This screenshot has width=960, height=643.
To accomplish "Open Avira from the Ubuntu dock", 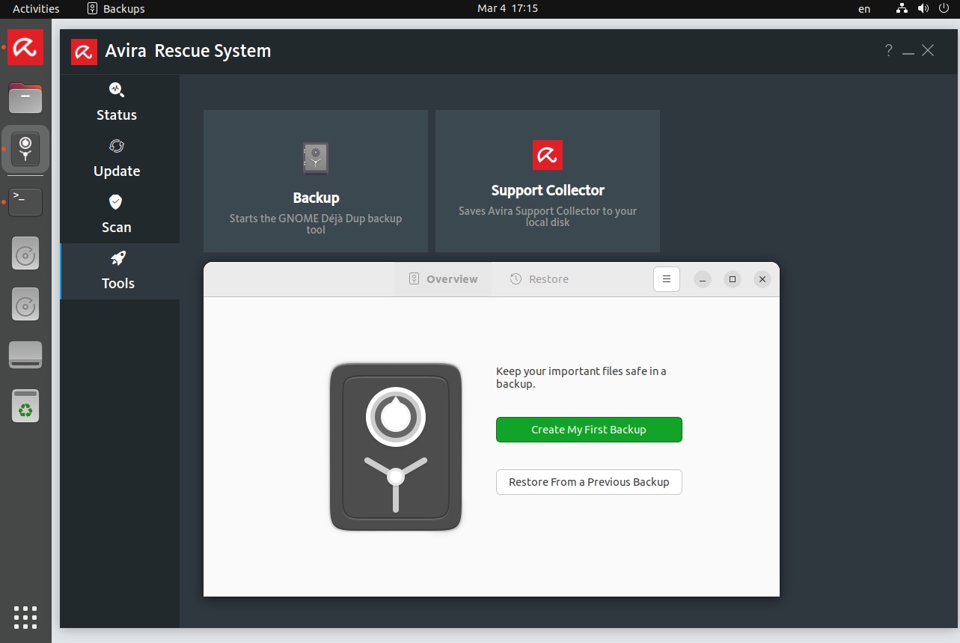I will point(25,48).
